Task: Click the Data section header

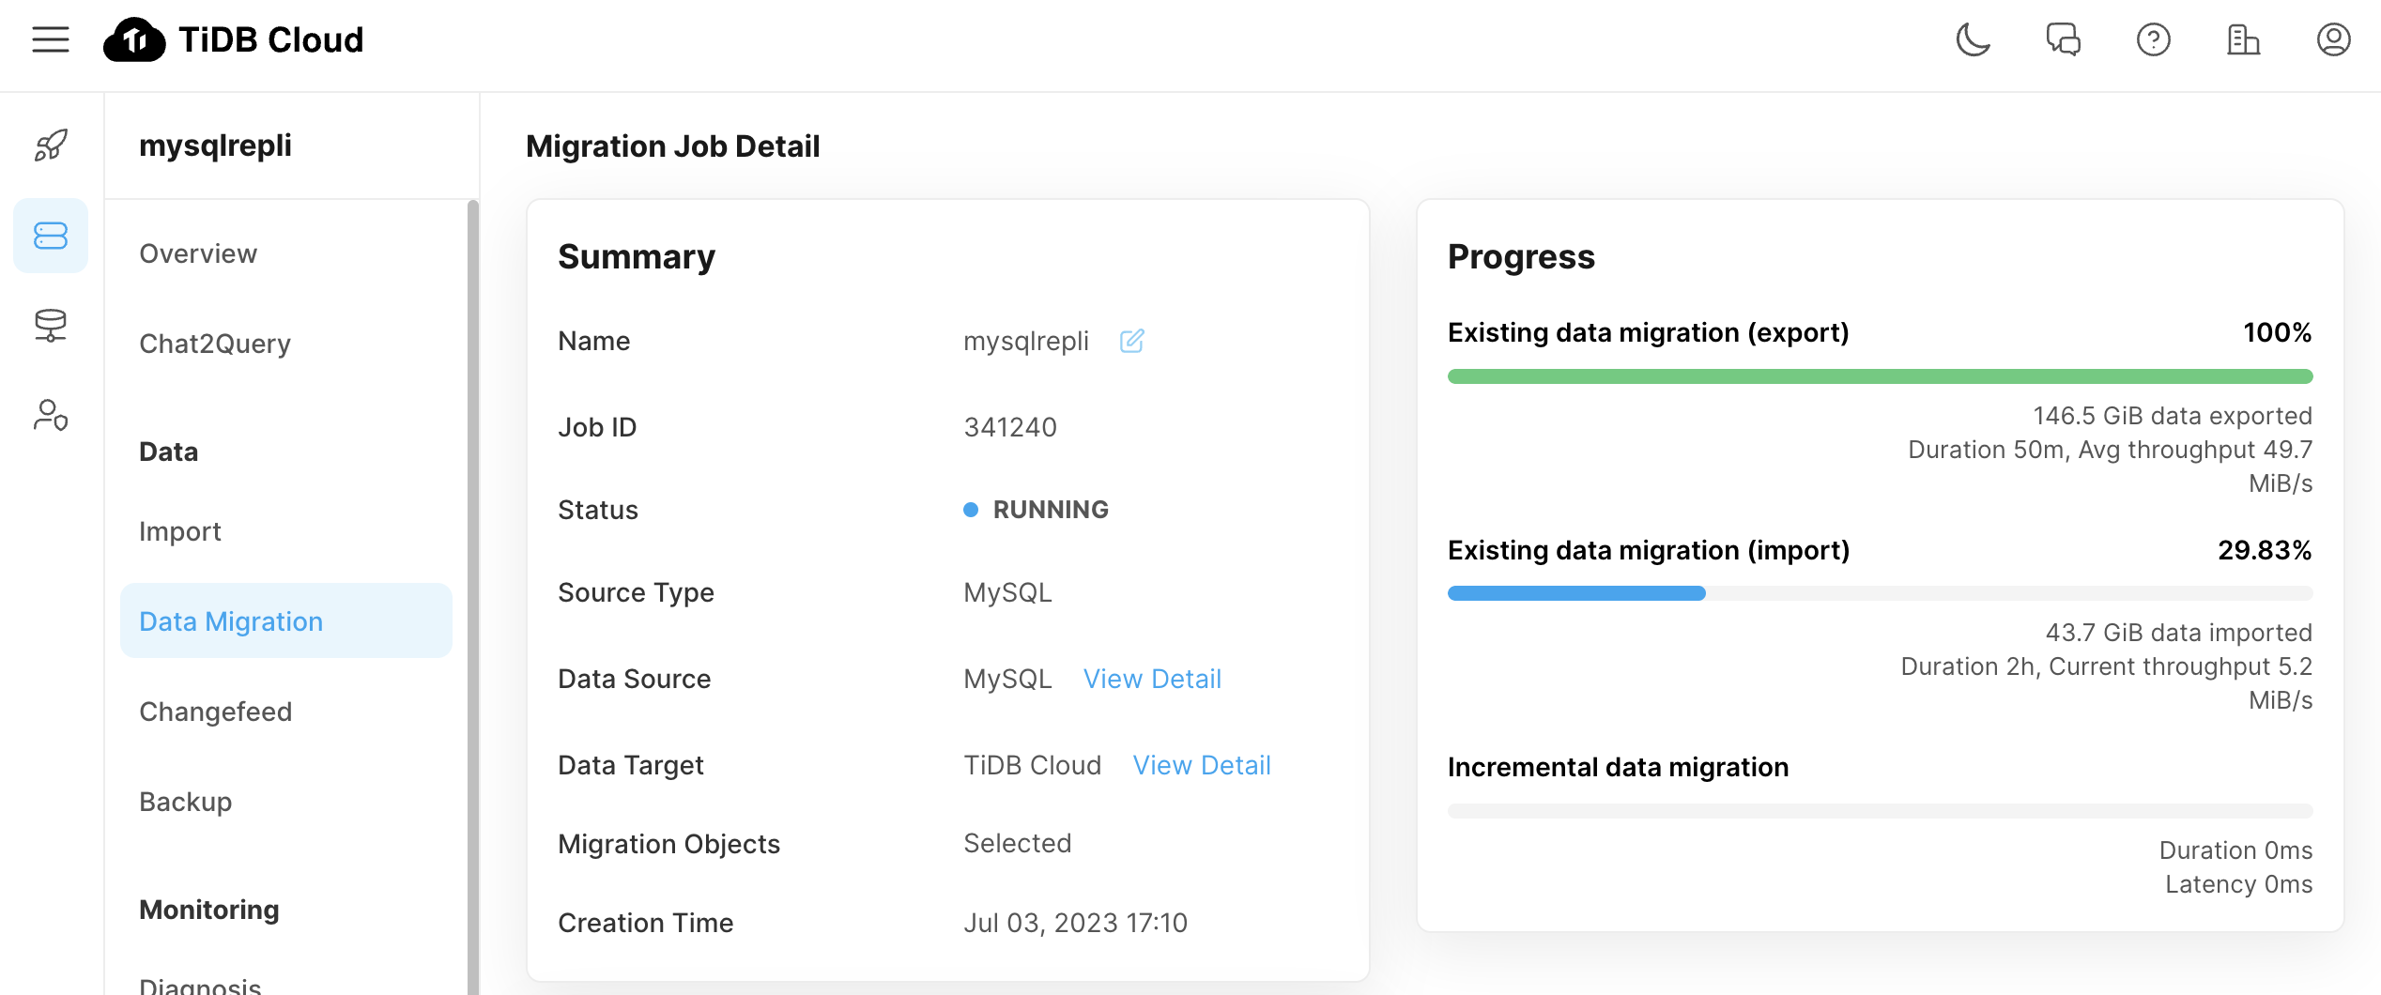Action: click(x=168, y=452)
